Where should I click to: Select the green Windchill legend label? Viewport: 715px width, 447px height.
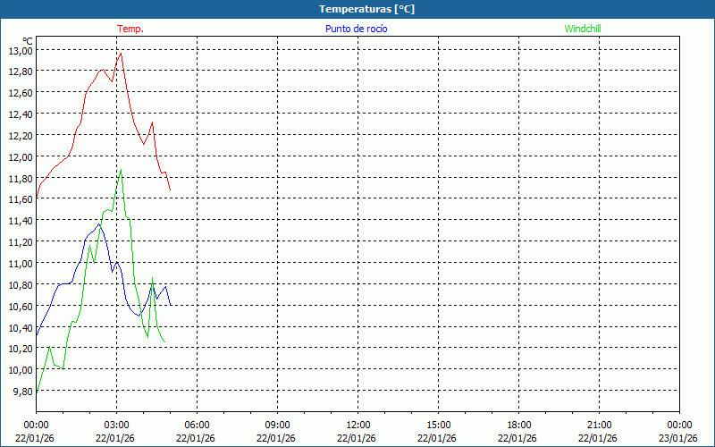(583, 29)
